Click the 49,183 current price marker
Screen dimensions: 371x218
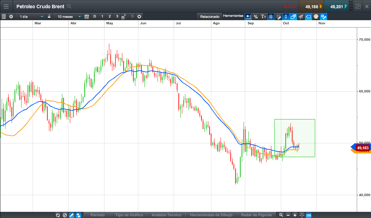pos(362,148)
